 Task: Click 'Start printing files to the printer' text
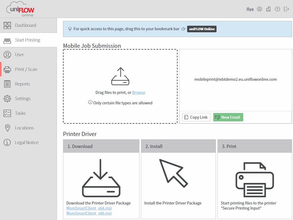(x=248, y=203)
